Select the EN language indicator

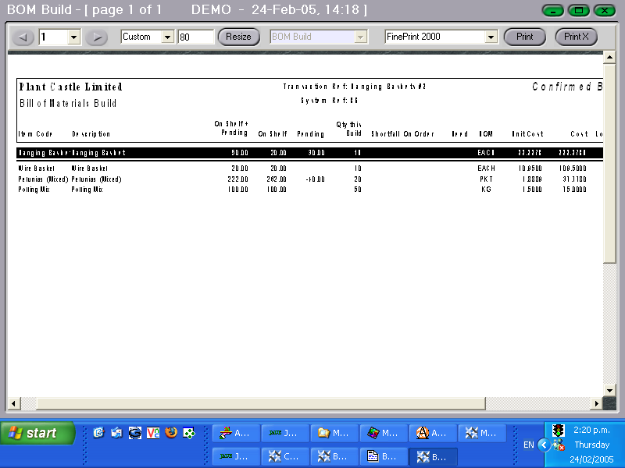tap(529, 445)
